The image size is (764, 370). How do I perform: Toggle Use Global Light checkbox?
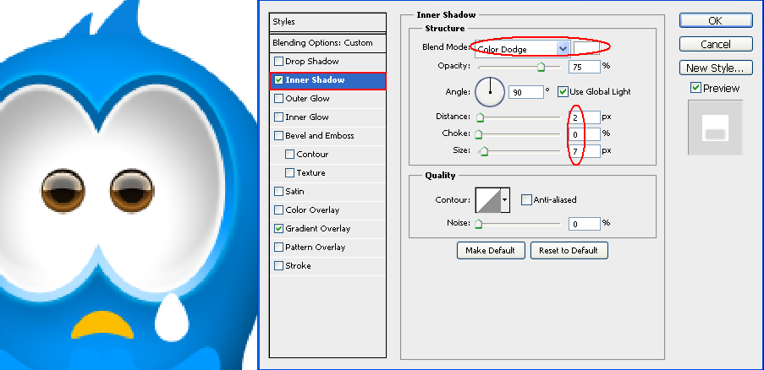click(563, 91)
